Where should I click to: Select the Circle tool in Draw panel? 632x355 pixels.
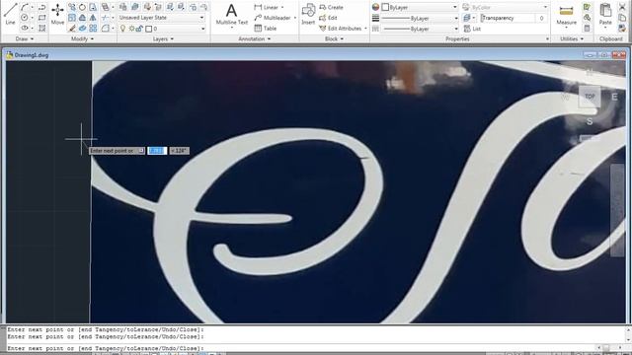coord(25,18)
